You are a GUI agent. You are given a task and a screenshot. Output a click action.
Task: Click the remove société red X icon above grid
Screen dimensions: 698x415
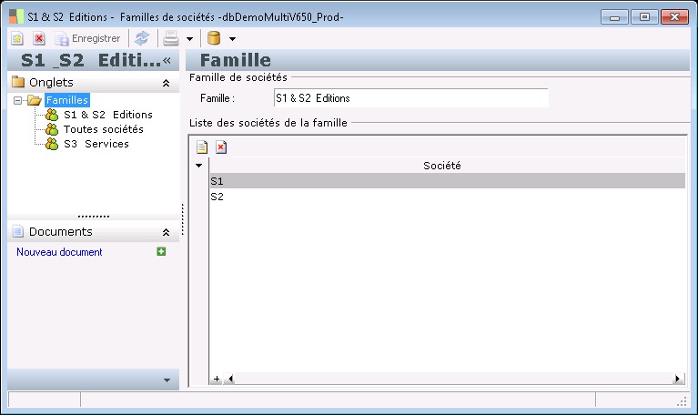pos(221,147)
